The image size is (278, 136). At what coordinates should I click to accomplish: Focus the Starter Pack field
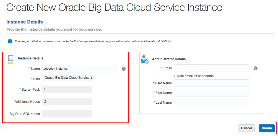coord(67,90)
